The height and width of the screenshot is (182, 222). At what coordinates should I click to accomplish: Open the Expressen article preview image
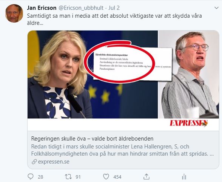click(x=123, y=81)
